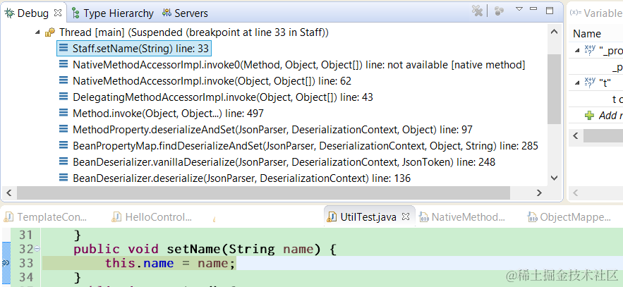Image resolution: width=623 pixels, height=287 pixels.
Task: Select Method.invoke line: 497 stack frame
Action: pos(168,114)
